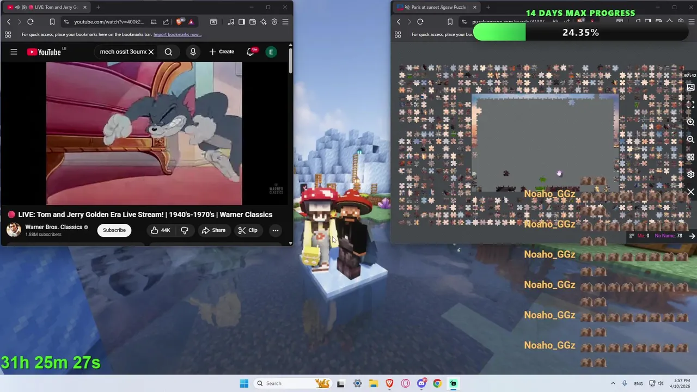Image resolution: width=697 pixels, height=392 pixels.
Task: Open the YouTube guide hamburger menu
Action: pos(14,52)
